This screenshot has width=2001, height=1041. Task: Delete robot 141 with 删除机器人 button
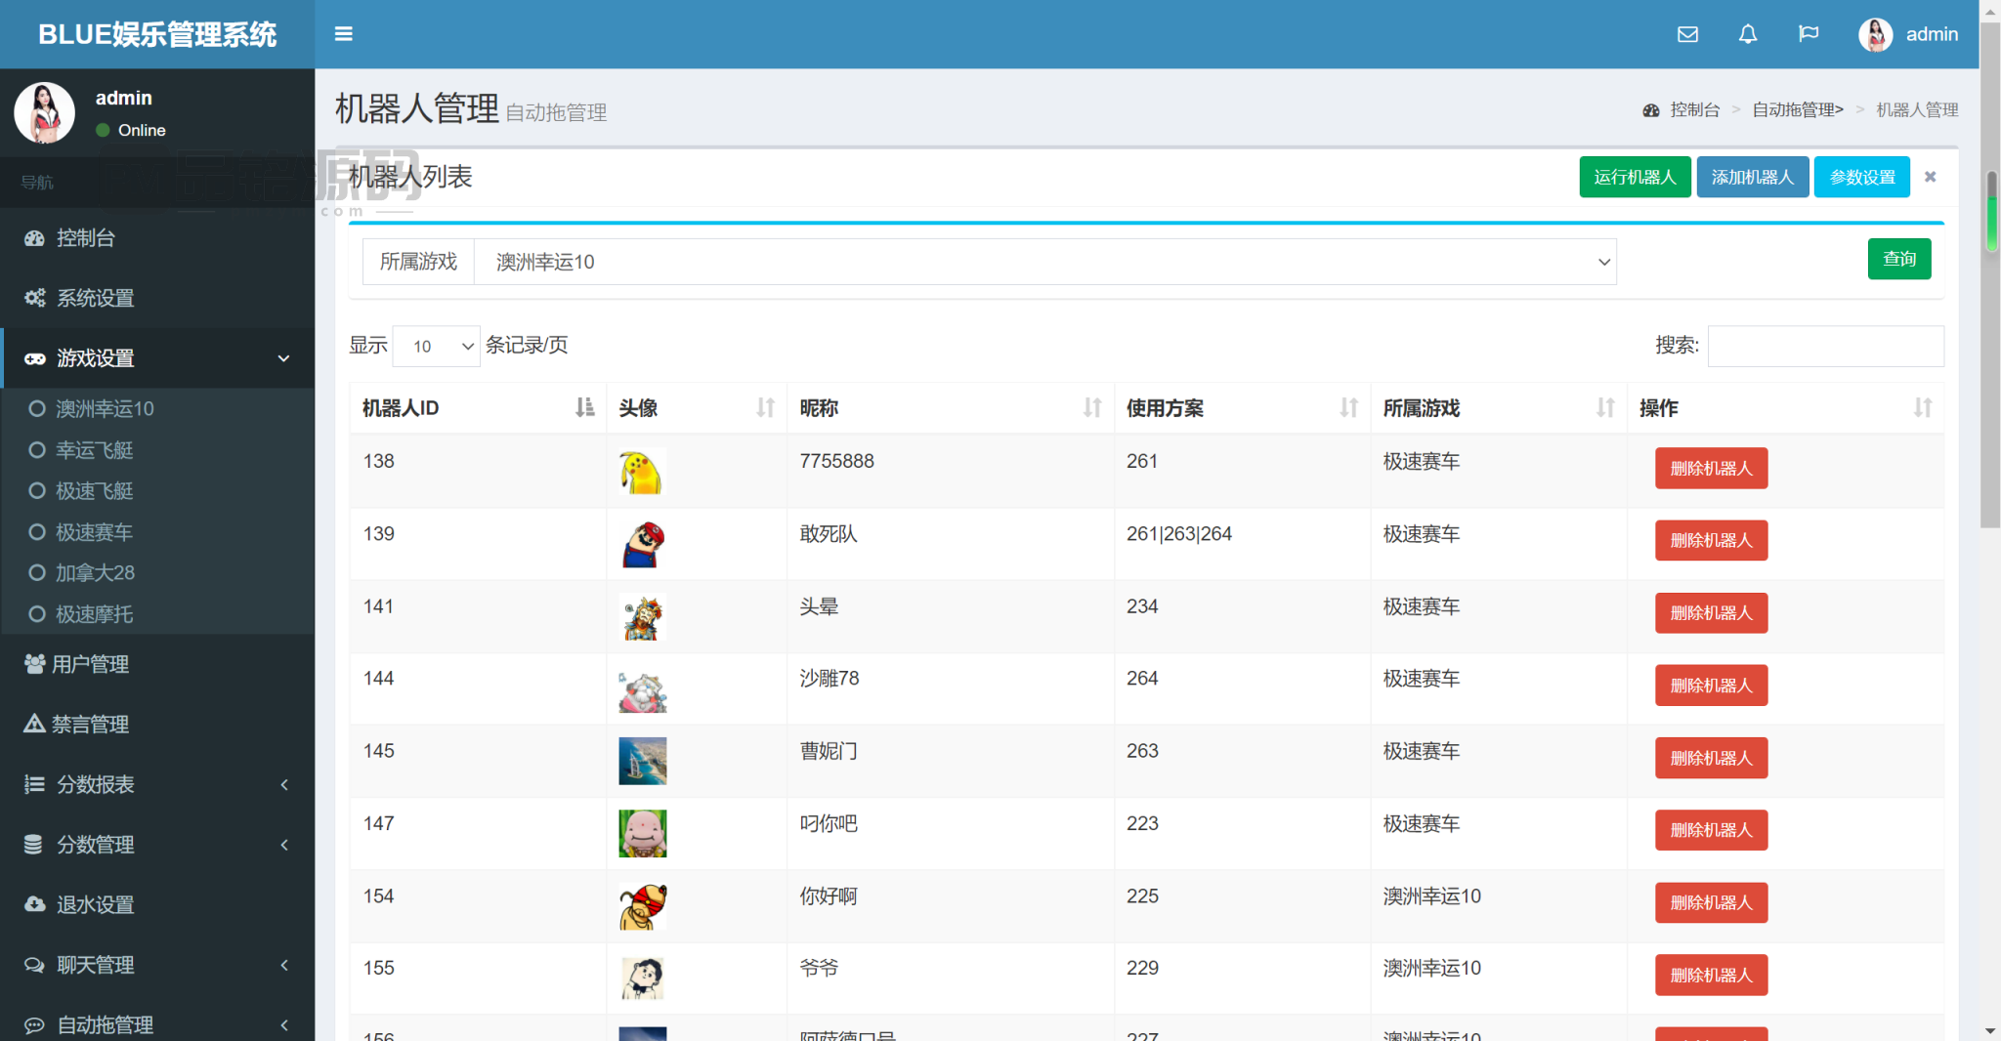[1711, 613]
